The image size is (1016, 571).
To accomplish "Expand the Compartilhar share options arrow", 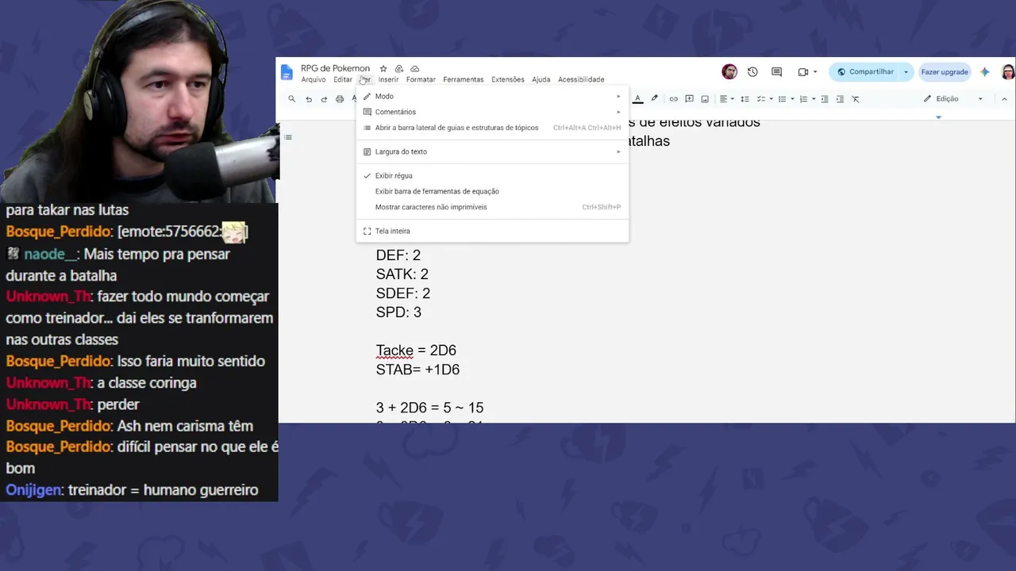I will 906,72.
